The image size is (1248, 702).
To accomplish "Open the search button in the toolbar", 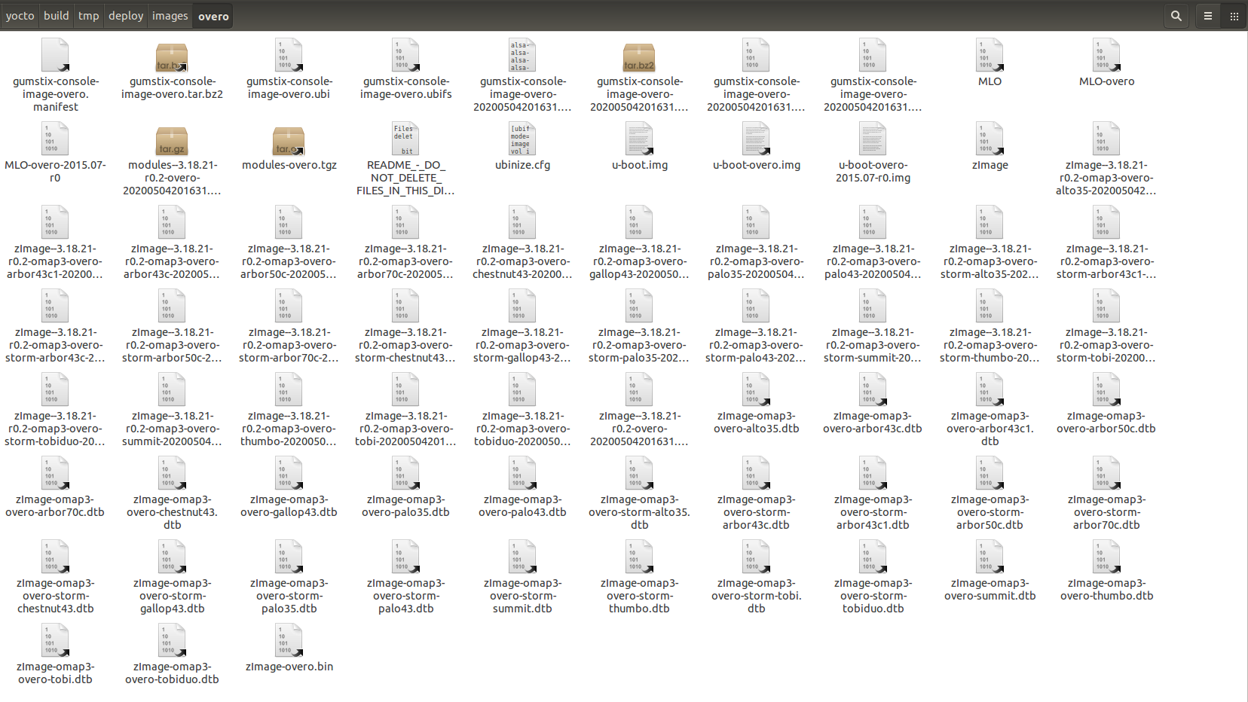I will point(1176,16).
